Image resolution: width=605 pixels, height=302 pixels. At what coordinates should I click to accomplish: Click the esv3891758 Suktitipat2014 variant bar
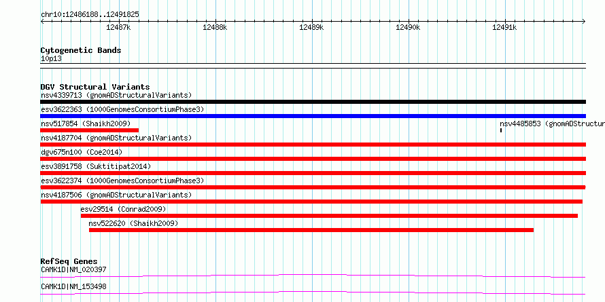click(313, 173)
